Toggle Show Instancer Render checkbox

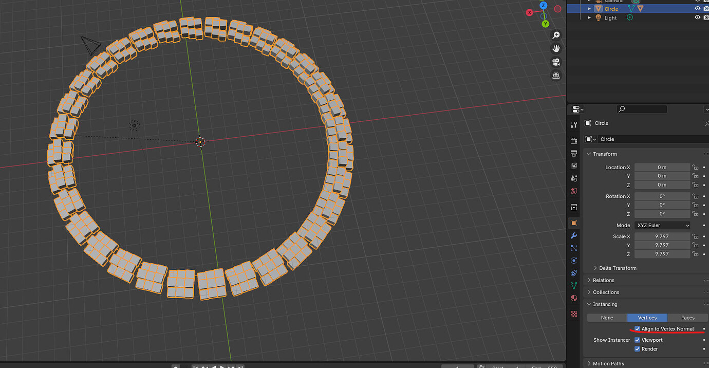click(x=637, y=349)
